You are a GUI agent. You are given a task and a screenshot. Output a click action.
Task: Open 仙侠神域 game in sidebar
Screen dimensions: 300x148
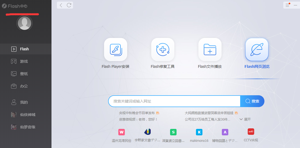coord(27,115)
